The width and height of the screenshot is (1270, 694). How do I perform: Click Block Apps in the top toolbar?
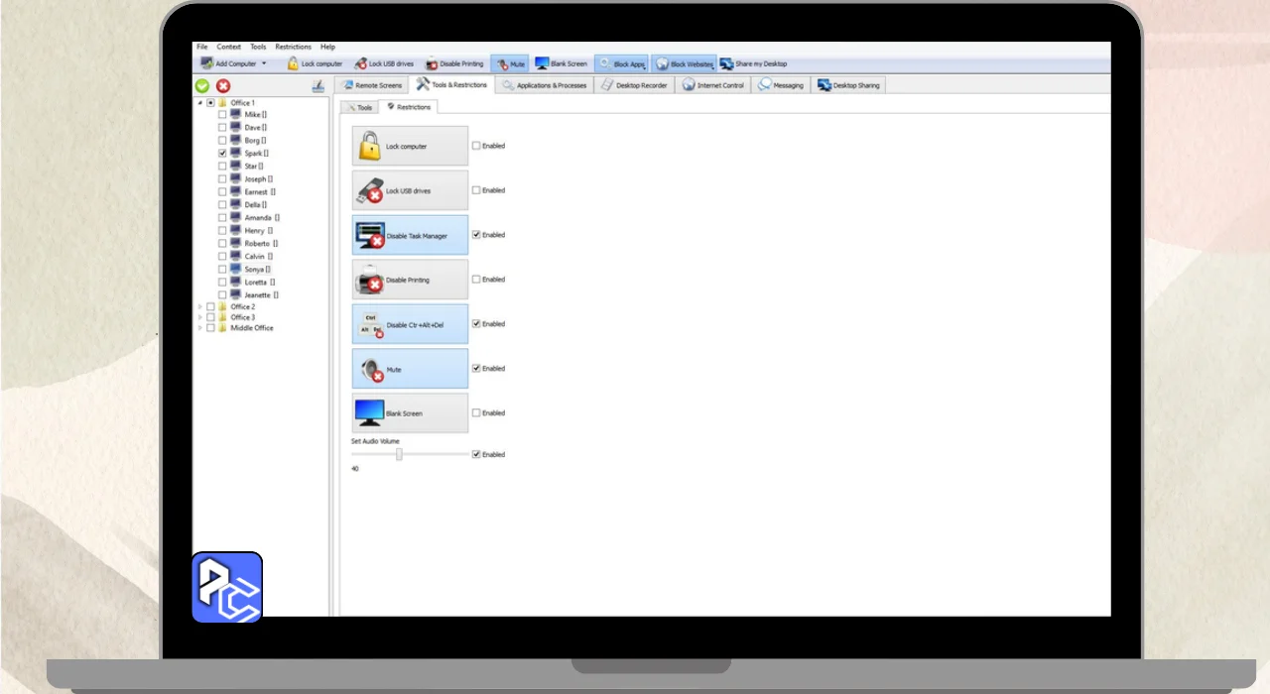click(622, 63)
